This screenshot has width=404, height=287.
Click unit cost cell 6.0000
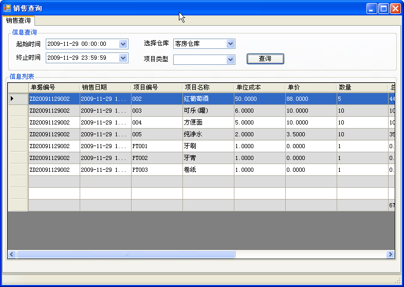tap(260, 111)
